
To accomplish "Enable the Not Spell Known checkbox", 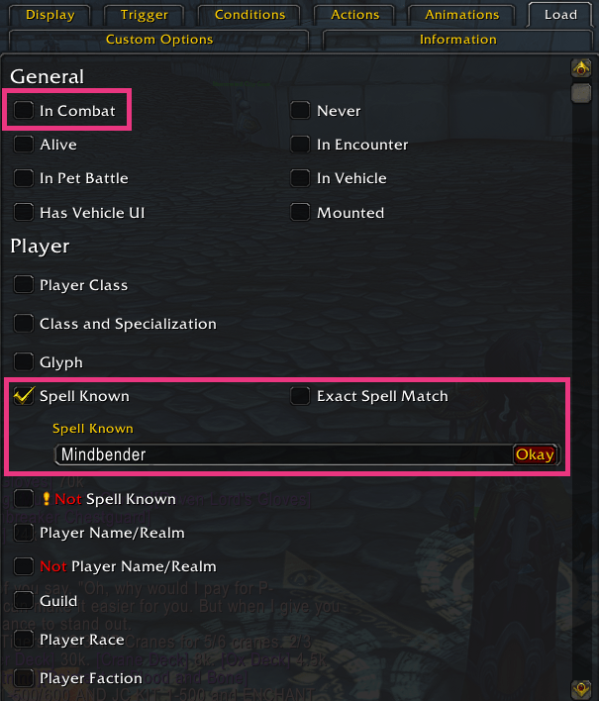I will coord(24,499).
